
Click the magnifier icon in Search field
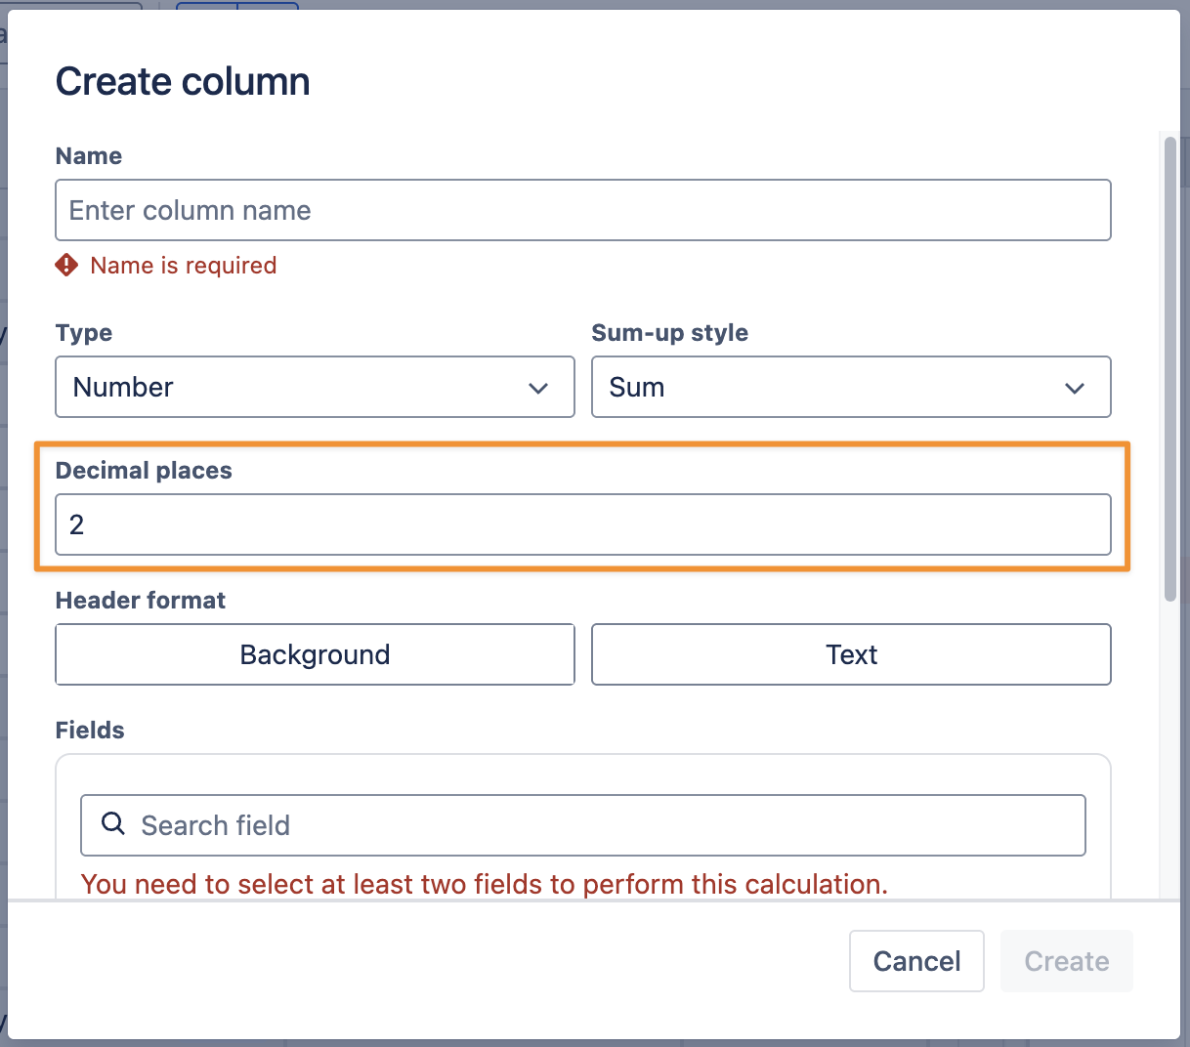(x=113, y=824)
